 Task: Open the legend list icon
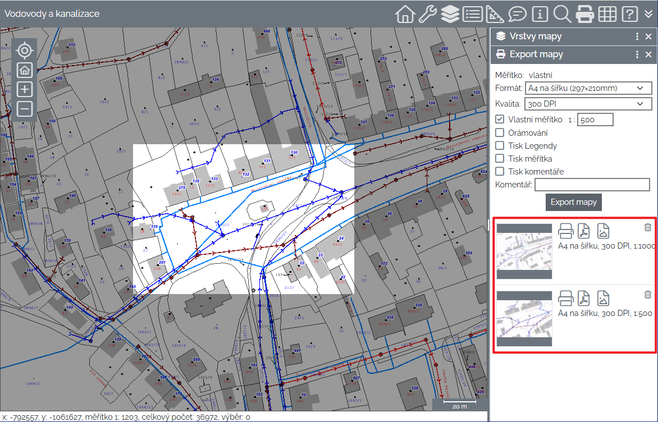click(472, 13)
